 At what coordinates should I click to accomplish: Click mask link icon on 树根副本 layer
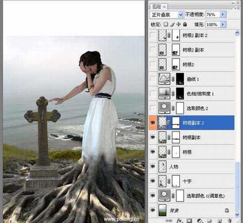(169, 137)
